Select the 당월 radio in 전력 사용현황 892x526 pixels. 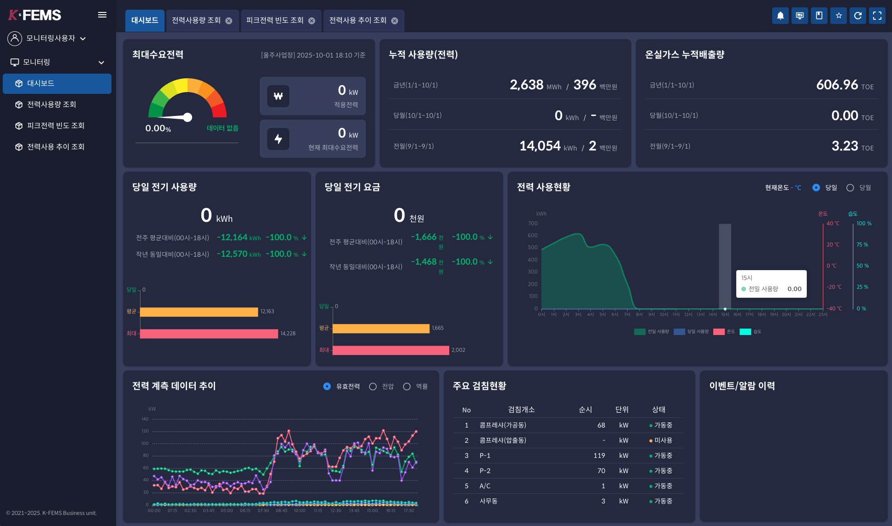click(850, 188)
